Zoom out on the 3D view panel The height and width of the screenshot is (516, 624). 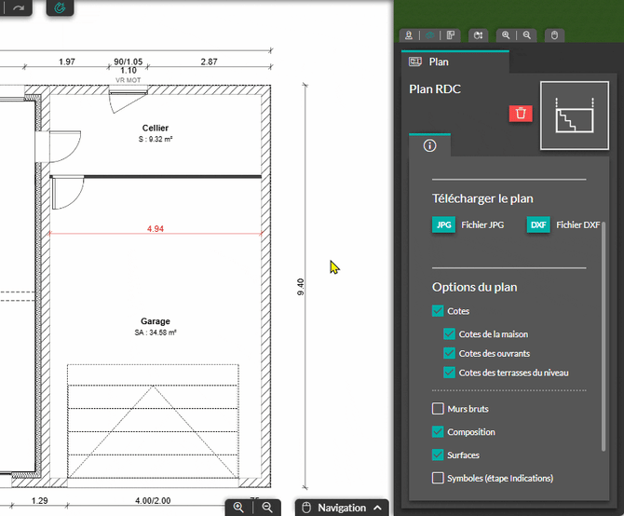coord(527,35)
